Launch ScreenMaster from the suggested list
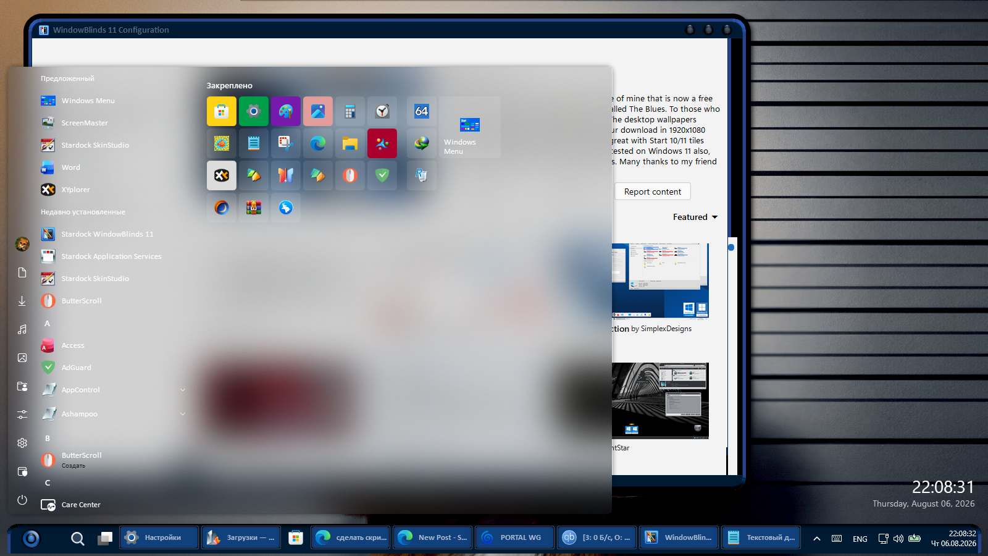 (114, 123)
